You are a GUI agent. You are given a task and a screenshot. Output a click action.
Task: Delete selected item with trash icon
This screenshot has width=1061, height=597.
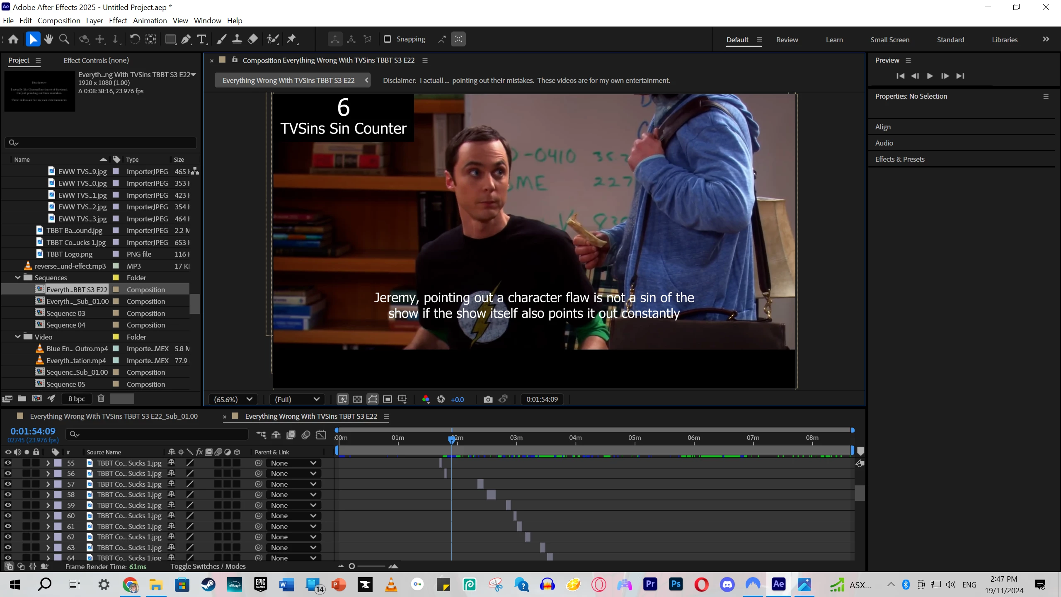101,398
